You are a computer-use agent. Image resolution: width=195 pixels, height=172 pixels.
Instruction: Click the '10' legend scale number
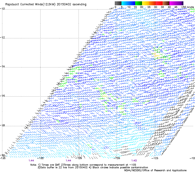tap(129, 7)
